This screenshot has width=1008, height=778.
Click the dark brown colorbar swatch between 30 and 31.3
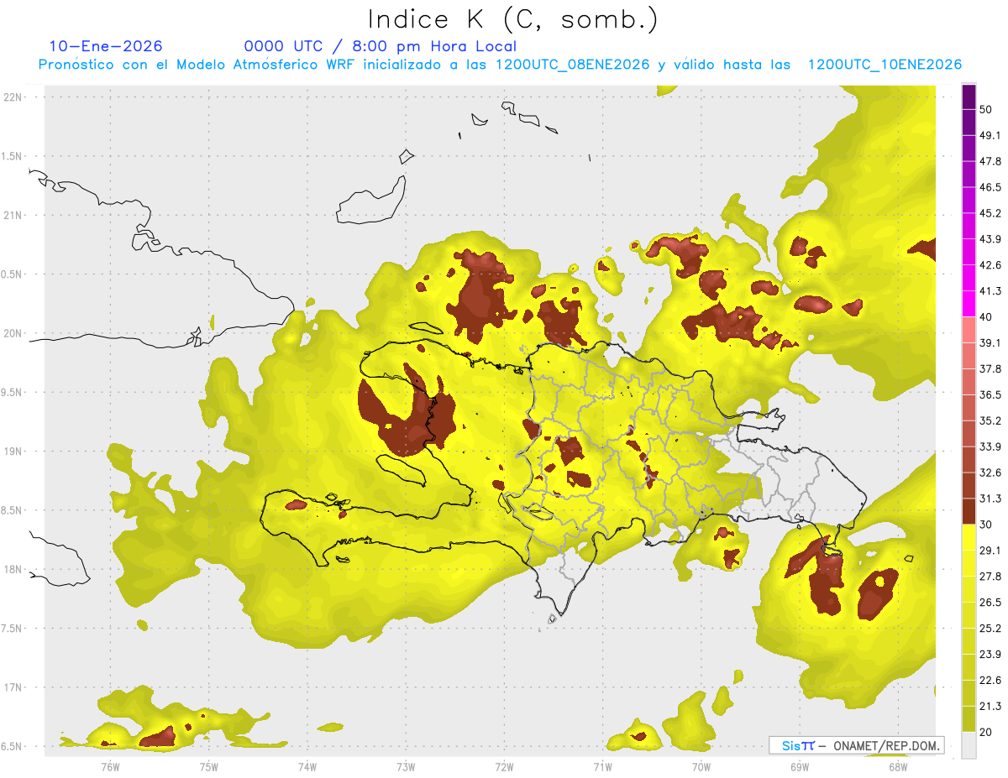click(969, 511)
